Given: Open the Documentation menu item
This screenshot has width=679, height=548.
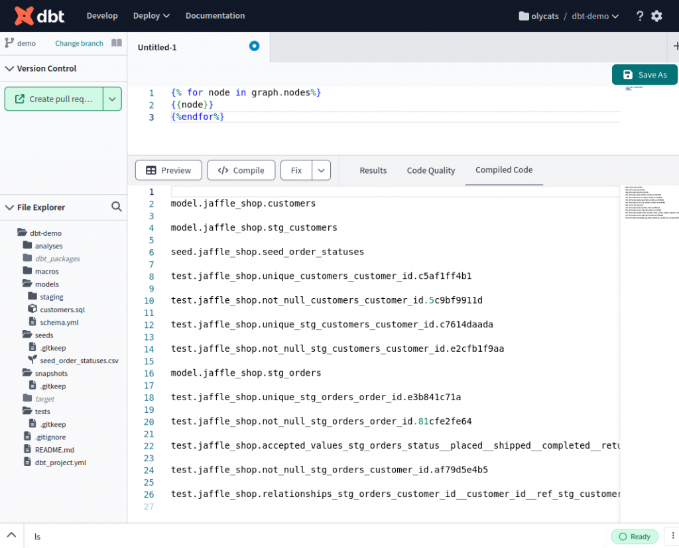Looking at the screenshot, I should pyautogui.click(x=216, y=16).
